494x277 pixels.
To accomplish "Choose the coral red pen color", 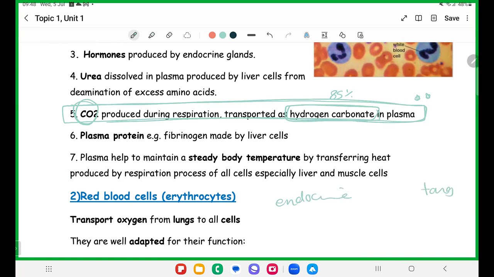I will [212, 35].
